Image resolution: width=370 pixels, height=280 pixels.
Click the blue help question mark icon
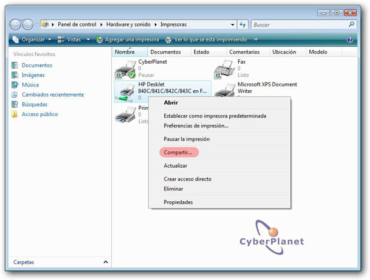pyautogui.click(x=350, y=40)
